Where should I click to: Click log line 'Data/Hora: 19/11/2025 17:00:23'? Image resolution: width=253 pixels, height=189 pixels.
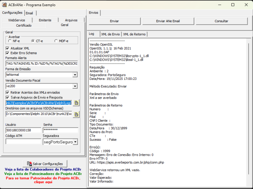[113, 79]
